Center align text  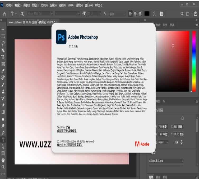pos(135,14)
